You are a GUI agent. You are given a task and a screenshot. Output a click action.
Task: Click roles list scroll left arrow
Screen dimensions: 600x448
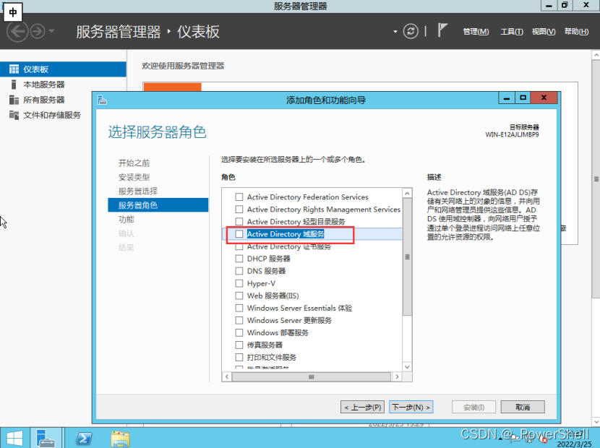(227, 377)
